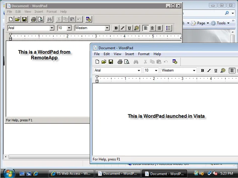Click Internet Explorer horizontal scrollbar left arrow

coord(6,157)
